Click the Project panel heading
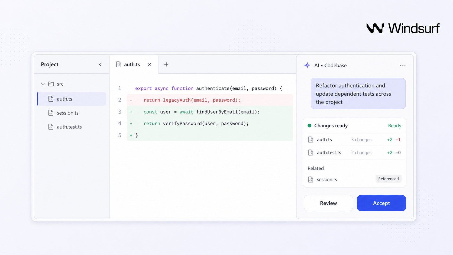The width and height of the screenshot is (453, 255). 50,64
